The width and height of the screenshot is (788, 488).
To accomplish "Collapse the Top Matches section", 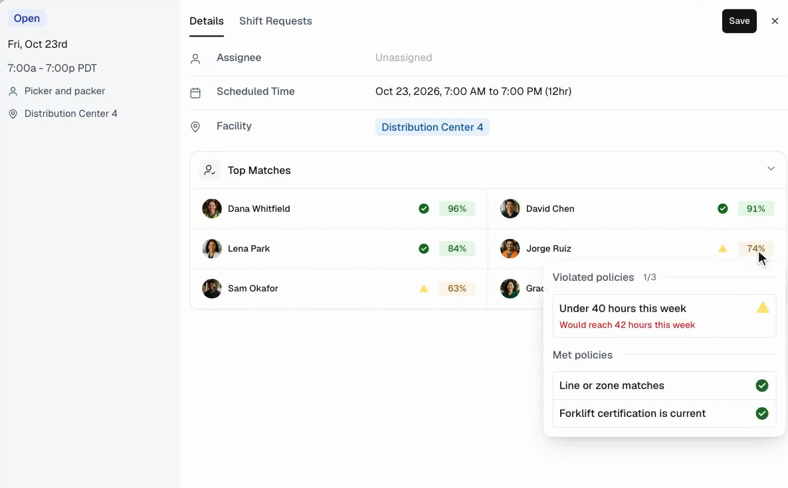I will pos(771,169).
